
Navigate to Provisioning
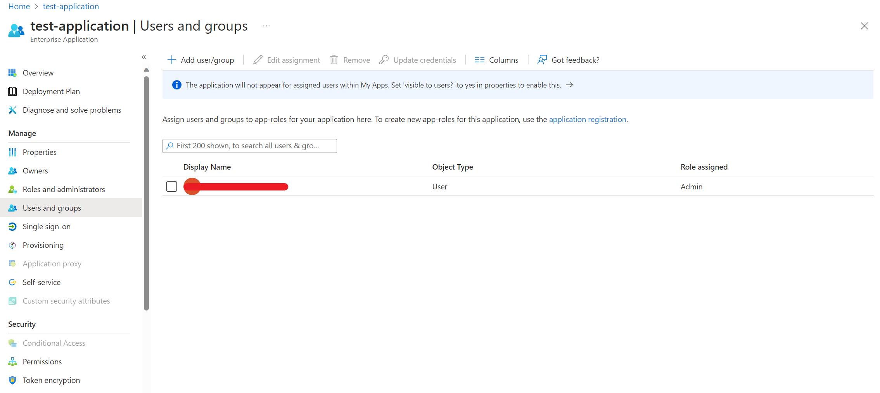click(43, 245)
